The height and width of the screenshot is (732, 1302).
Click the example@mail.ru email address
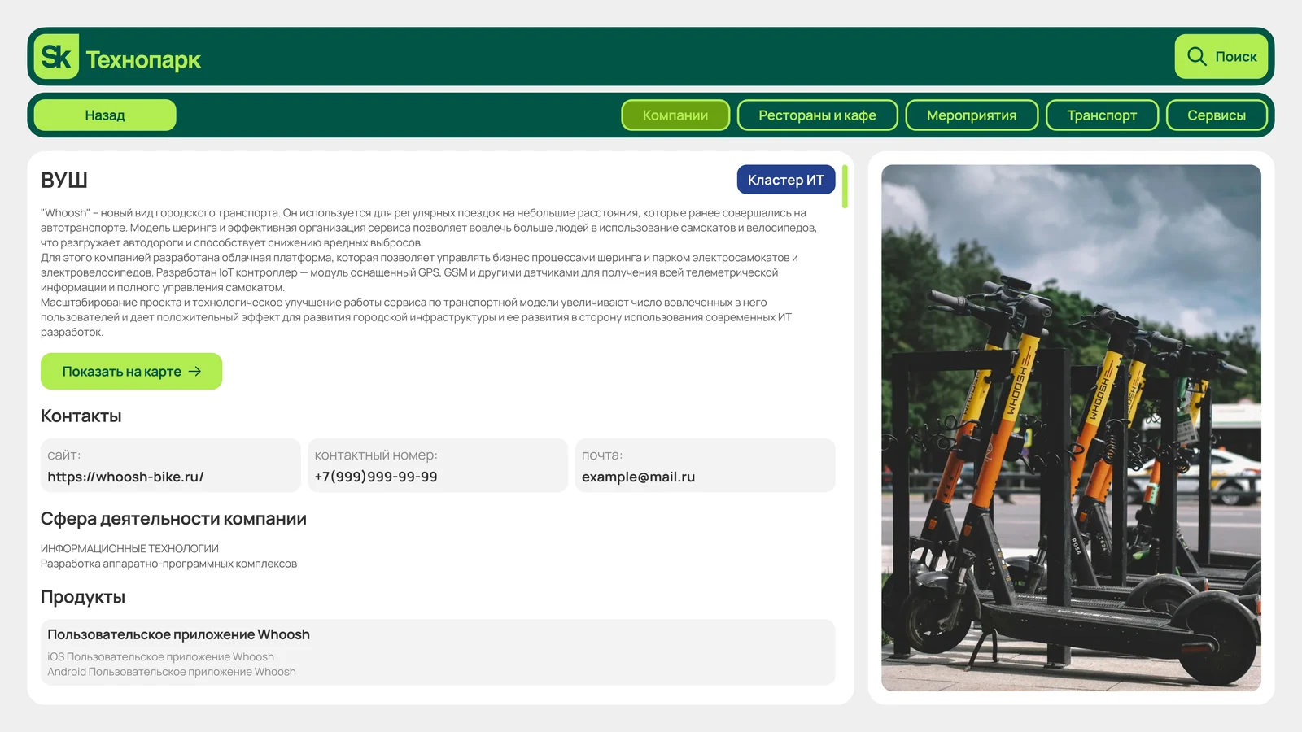pyautogui.click(x=638, y=477)
